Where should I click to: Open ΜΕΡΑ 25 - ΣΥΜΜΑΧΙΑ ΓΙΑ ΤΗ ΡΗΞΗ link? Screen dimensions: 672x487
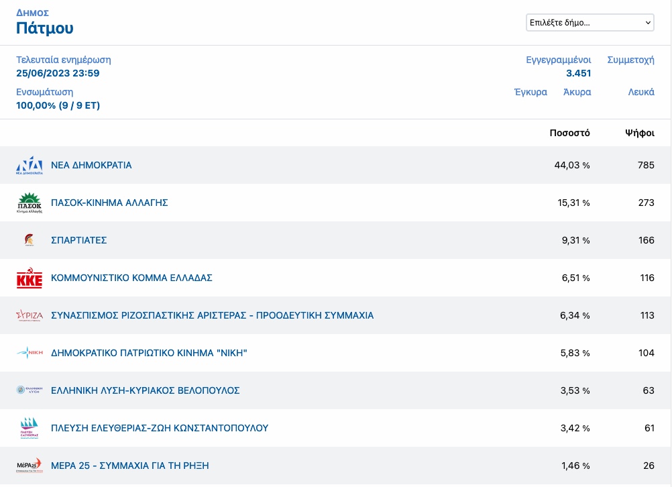pos(130,466)
